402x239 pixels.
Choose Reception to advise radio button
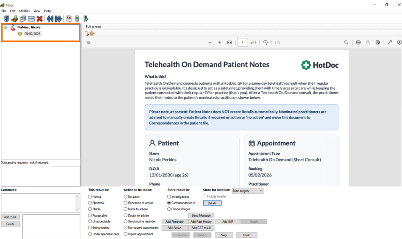click(125, 203)
